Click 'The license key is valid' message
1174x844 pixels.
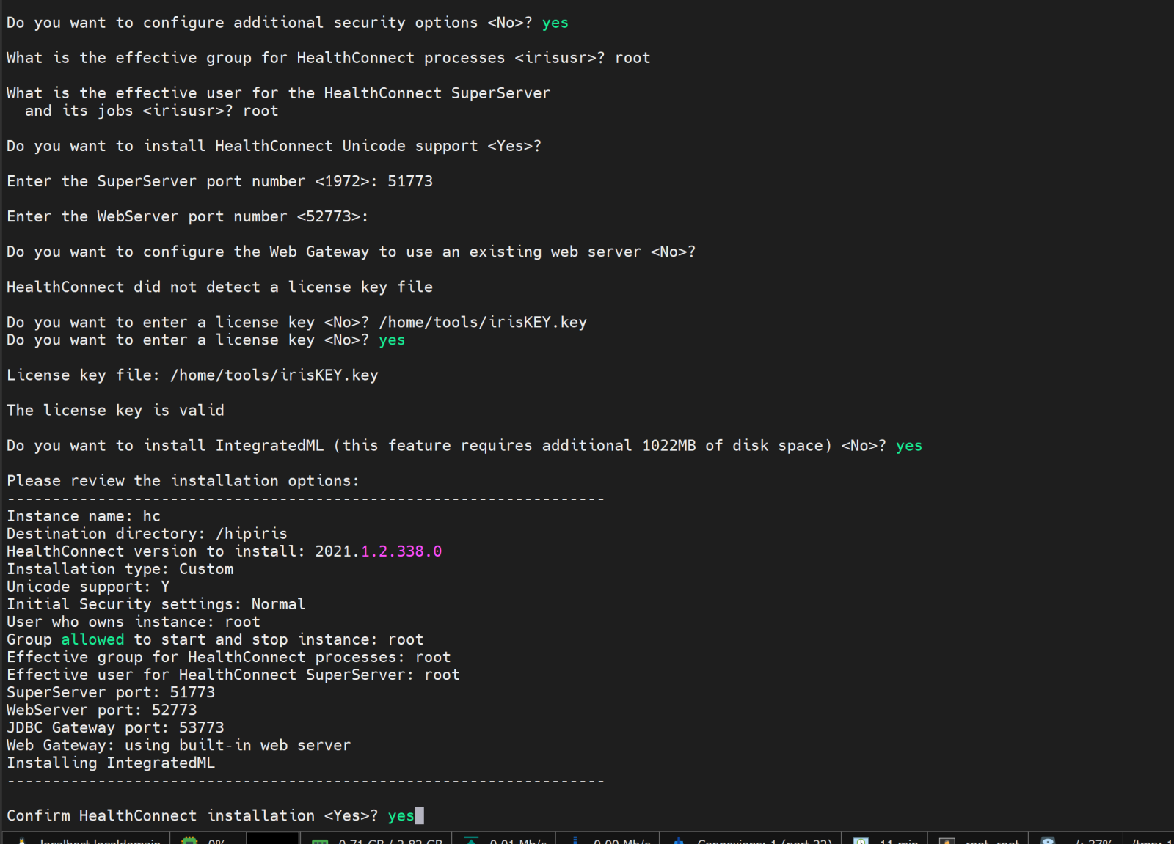pyautogui.click(x=115, y=410)
